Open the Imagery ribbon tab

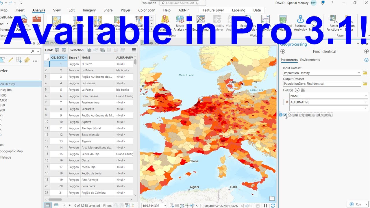pos(89,10)
